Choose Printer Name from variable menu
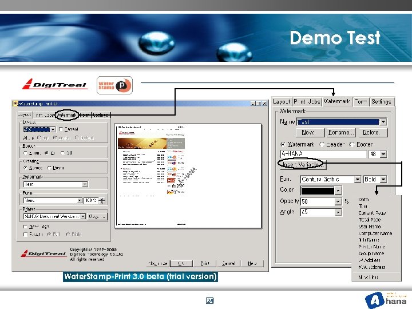Screen dimensions: 412x309 371,247
